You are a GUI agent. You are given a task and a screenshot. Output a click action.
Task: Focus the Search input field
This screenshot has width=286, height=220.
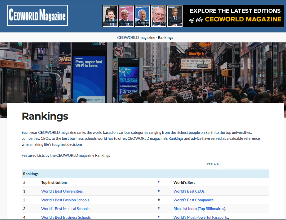244,164
